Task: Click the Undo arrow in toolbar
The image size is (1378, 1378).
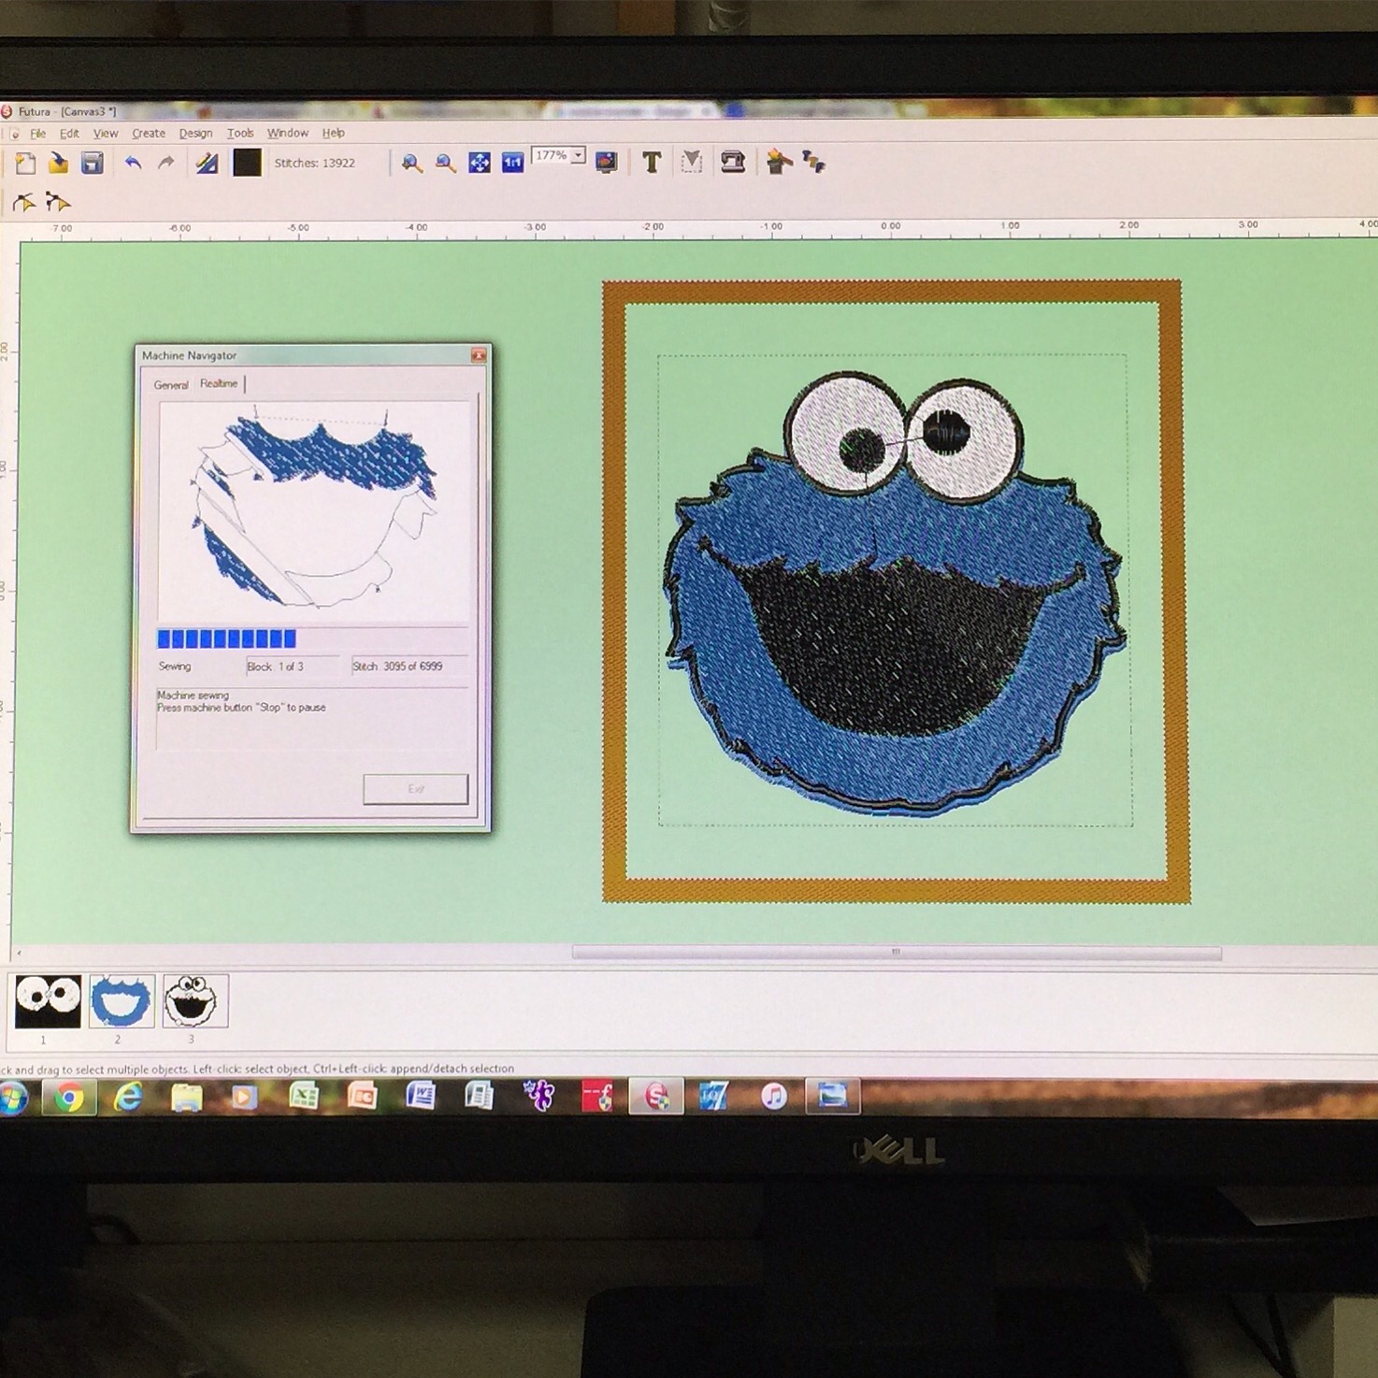Action: pyautogui.click(x=133, y=164)
